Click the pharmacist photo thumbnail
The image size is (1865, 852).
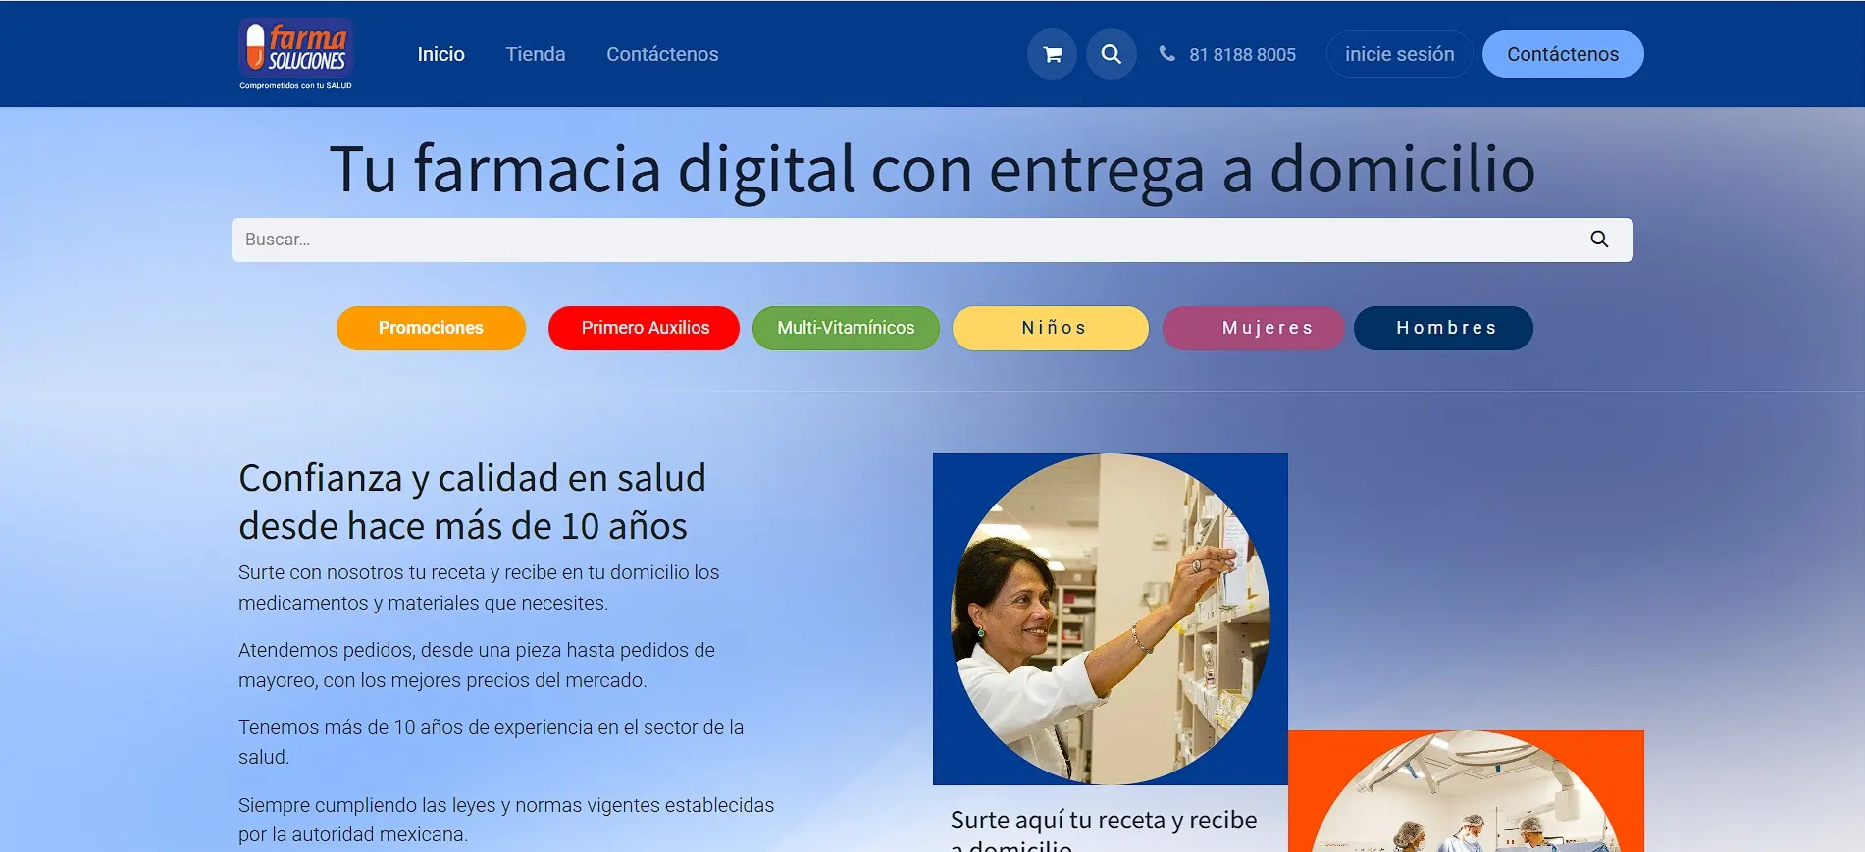point(1110,618)
